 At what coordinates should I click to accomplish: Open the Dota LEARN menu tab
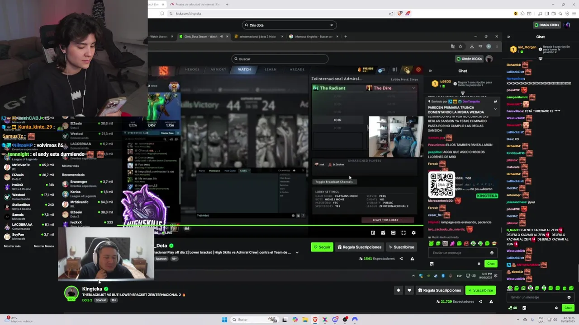[271, 70]
